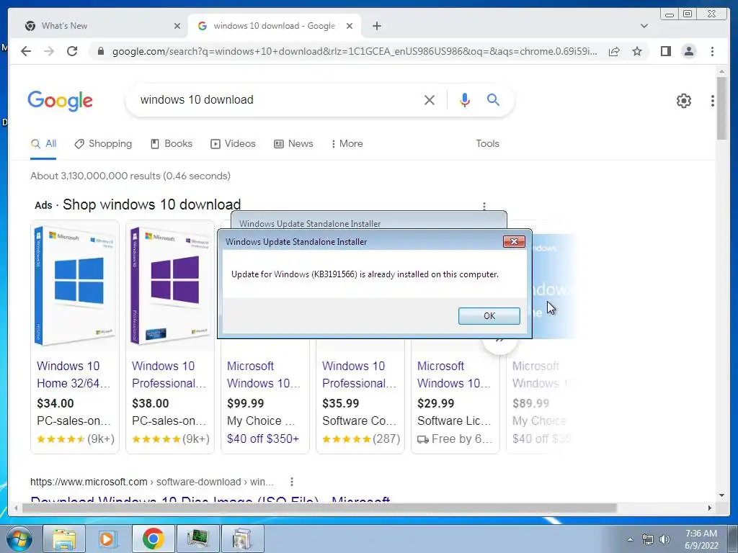The image size is (738, 553).
Task: Click the horizontal scrollbar thumb
Action: 319,508
